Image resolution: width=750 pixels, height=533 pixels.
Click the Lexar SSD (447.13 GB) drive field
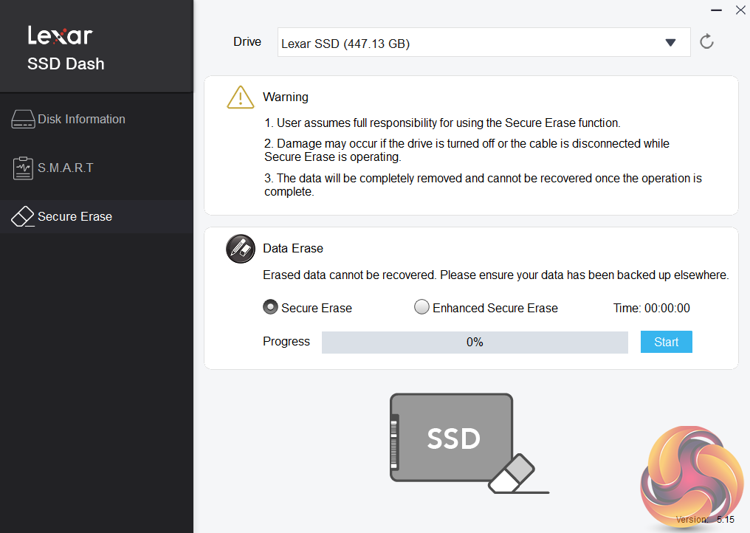pyautogui.click(x=484, y=42)
